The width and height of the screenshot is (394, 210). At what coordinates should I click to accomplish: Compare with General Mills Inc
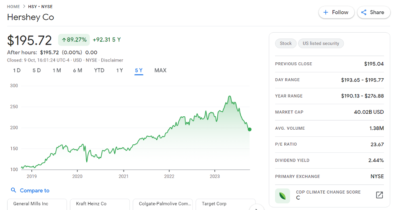click(37, 204)
